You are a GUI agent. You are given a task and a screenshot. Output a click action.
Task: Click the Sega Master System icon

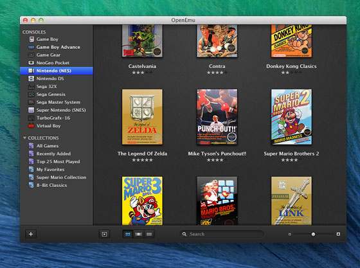32,102
